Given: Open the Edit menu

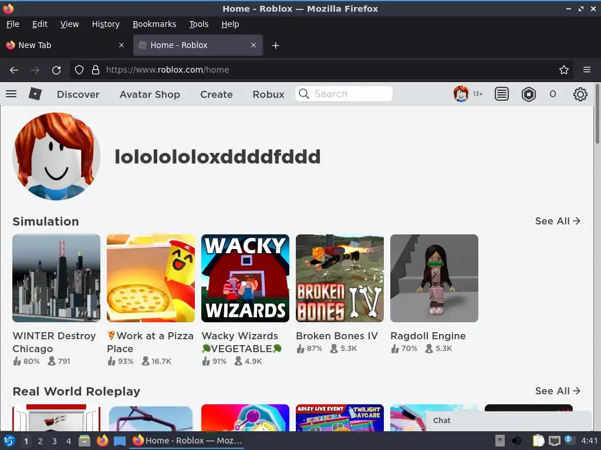Looking at the screenshot, I should [40, 24].
